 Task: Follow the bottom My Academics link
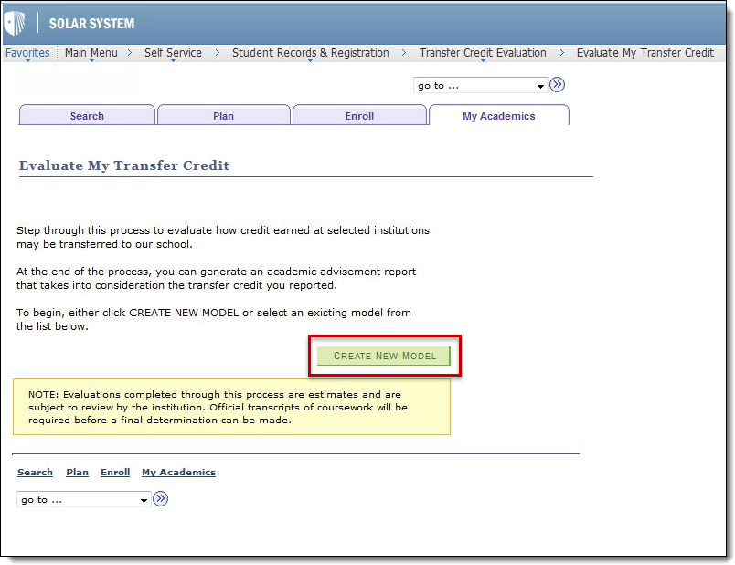tap(178, 473)
